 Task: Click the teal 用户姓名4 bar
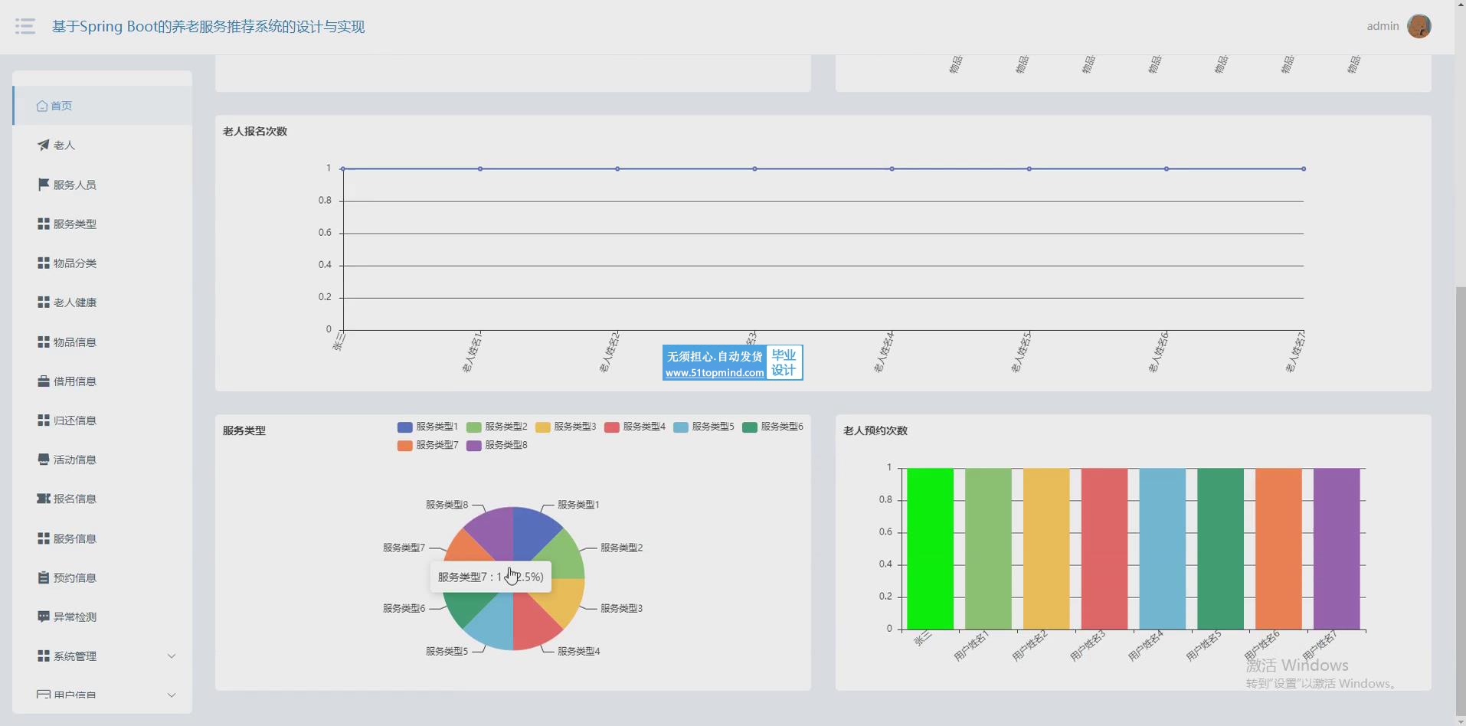(1162, 548)
